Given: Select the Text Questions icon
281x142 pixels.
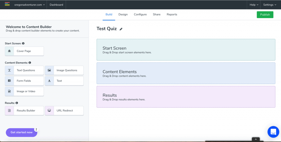Looking at the screenshot, I should 9,70.
